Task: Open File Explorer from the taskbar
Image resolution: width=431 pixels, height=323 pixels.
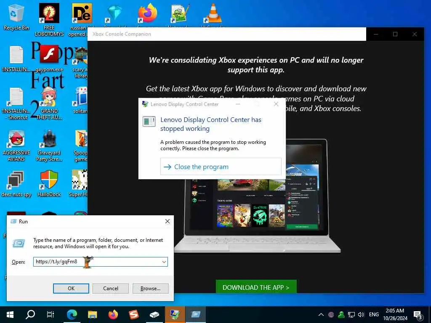Action: (x=92, y=315)
